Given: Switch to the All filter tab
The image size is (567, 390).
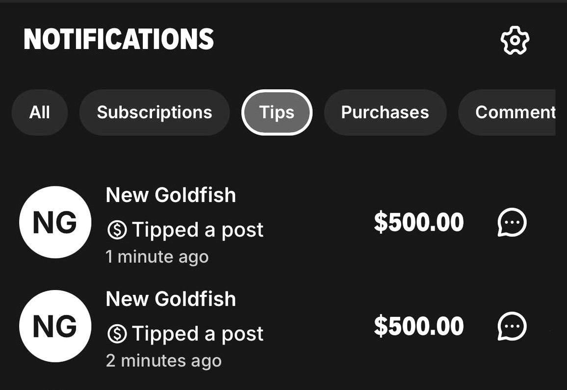Looking at the screenshot, I should click(x=39, y=112).
